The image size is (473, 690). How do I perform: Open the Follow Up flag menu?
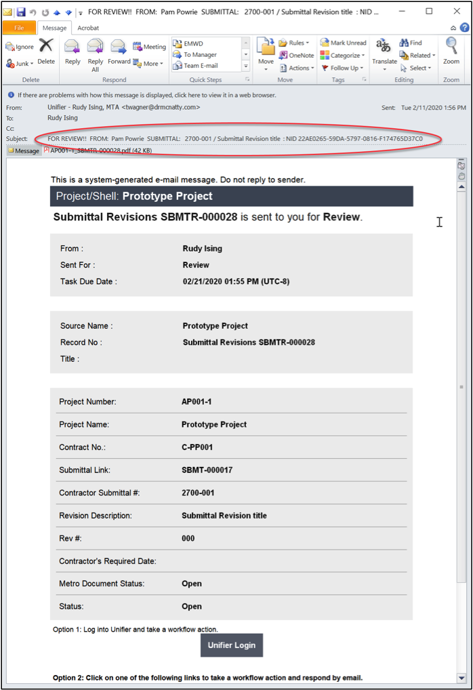pyautogui.click(x=342, y=68)
